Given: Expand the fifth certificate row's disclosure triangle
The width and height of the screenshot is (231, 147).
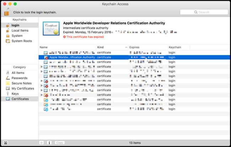Looking at the screenshot, I should [42, 71].
